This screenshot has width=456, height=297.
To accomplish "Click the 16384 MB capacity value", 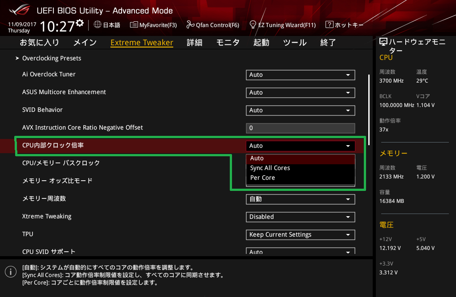I will pyautogui.click(x=391, y=201).
